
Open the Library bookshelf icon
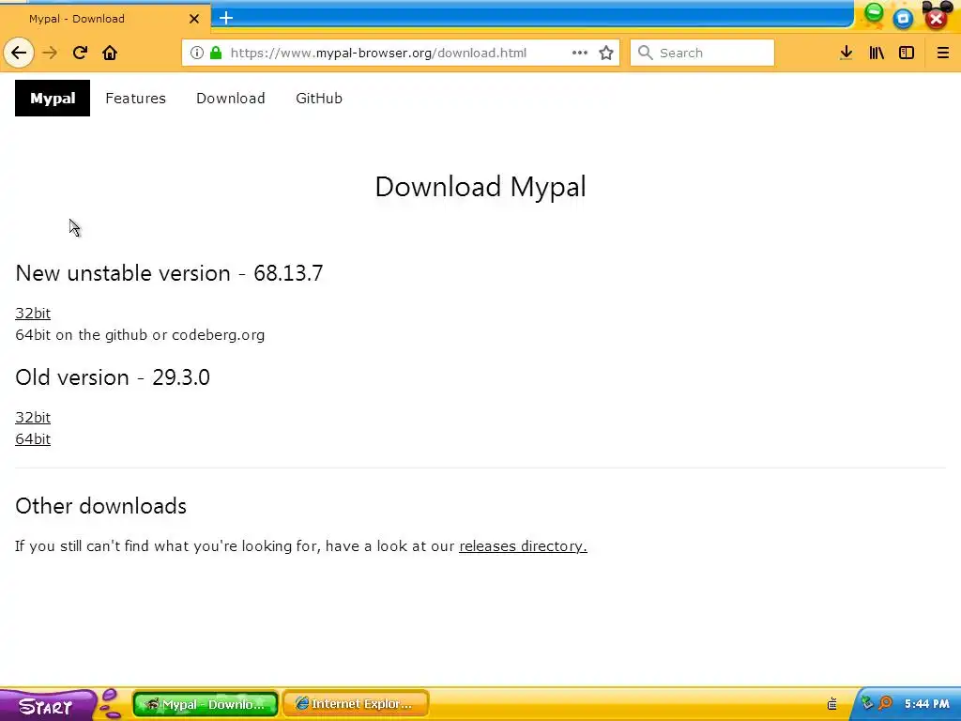point(877,53)
